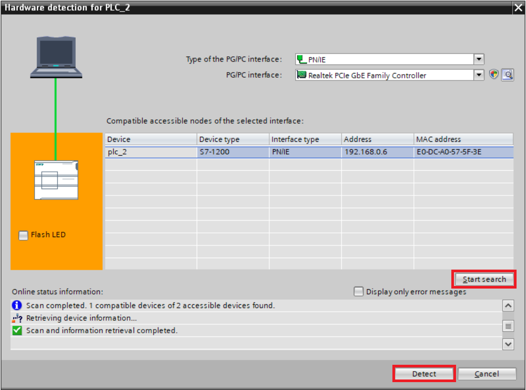Click the retrieving device information status icon
Screen dimensions: 526x390
coord(17,318)
